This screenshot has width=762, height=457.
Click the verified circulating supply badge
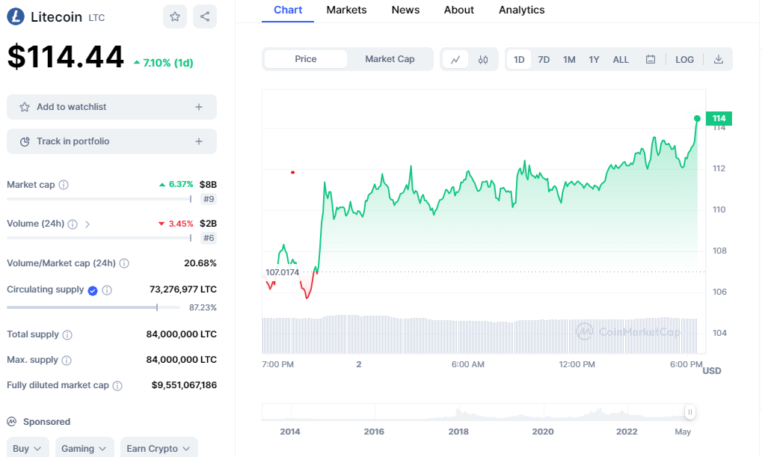[x=93, y=291]
